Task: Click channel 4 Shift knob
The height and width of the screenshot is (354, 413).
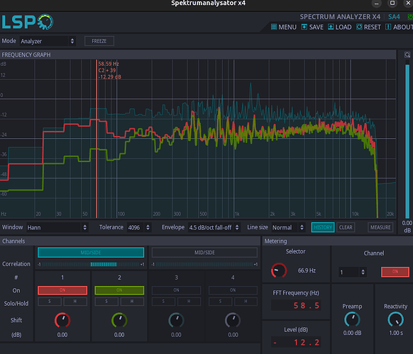Action: coord(233,320)
